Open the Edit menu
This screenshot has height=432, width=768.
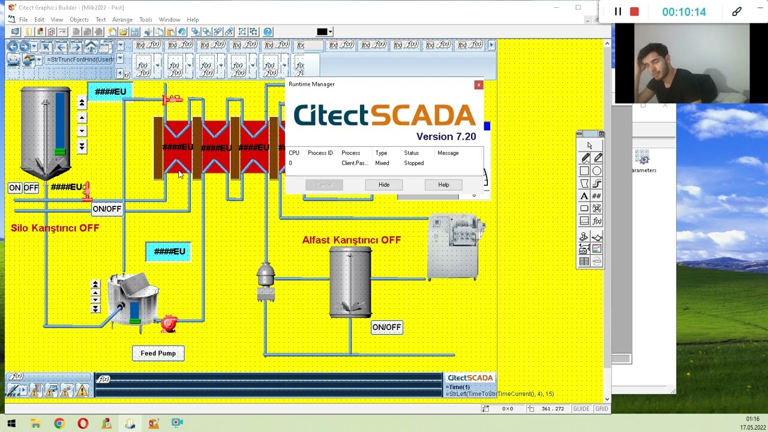(39, 20)
